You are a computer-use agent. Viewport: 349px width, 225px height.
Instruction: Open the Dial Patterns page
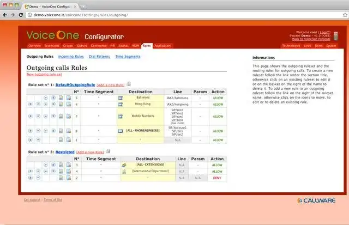click(99, 57)
